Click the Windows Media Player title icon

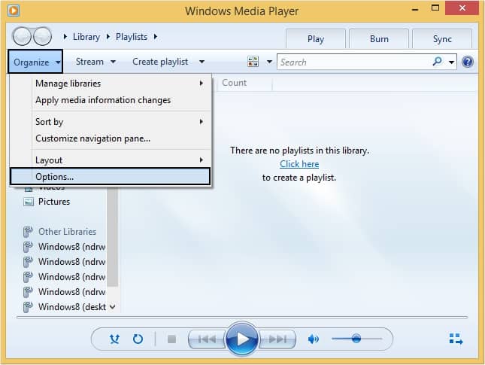click(x=14, y=11)
